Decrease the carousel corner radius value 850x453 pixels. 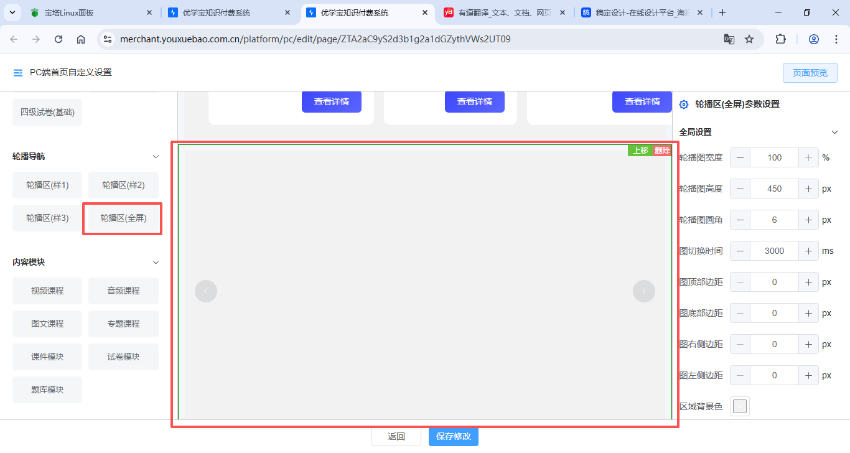click(x=740, y=220)
